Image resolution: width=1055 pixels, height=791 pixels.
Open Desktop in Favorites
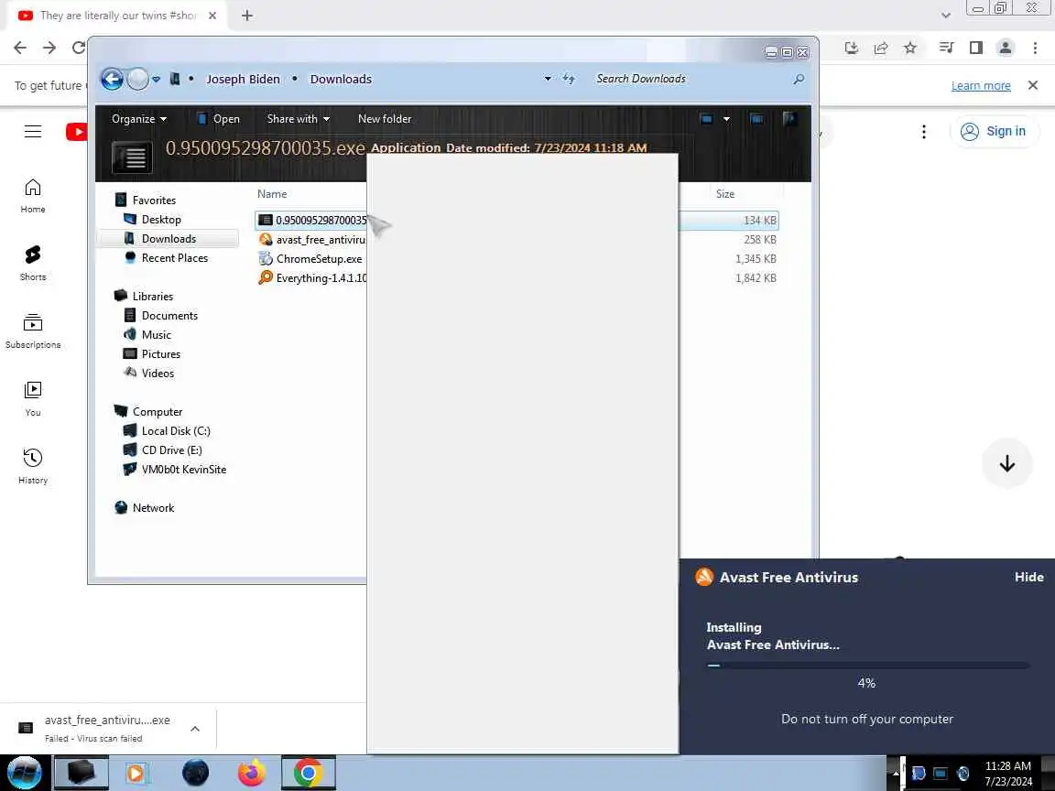pyautogui.click(x=161, y=220)
